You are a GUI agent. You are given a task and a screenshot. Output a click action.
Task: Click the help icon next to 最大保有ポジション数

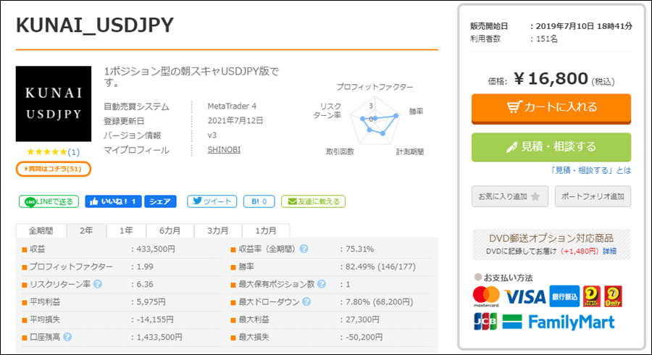pyautogui.click(x=322, y=284)
